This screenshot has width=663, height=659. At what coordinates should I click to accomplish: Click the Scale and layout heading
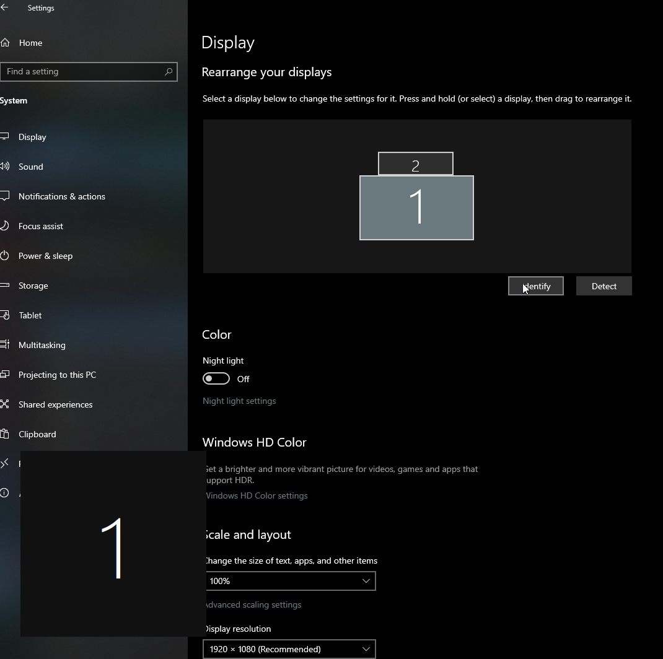tap(248, 535)
